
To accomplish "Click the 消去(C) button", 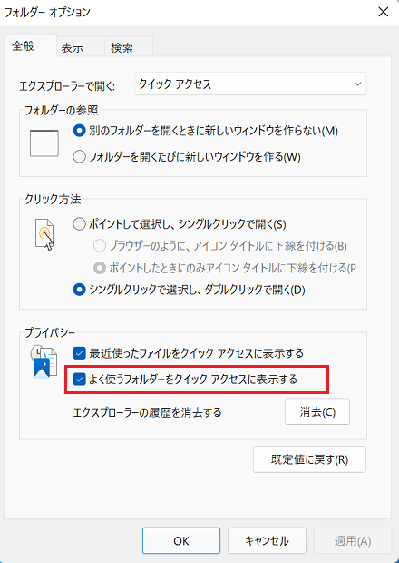I will [x=317, y=412].
